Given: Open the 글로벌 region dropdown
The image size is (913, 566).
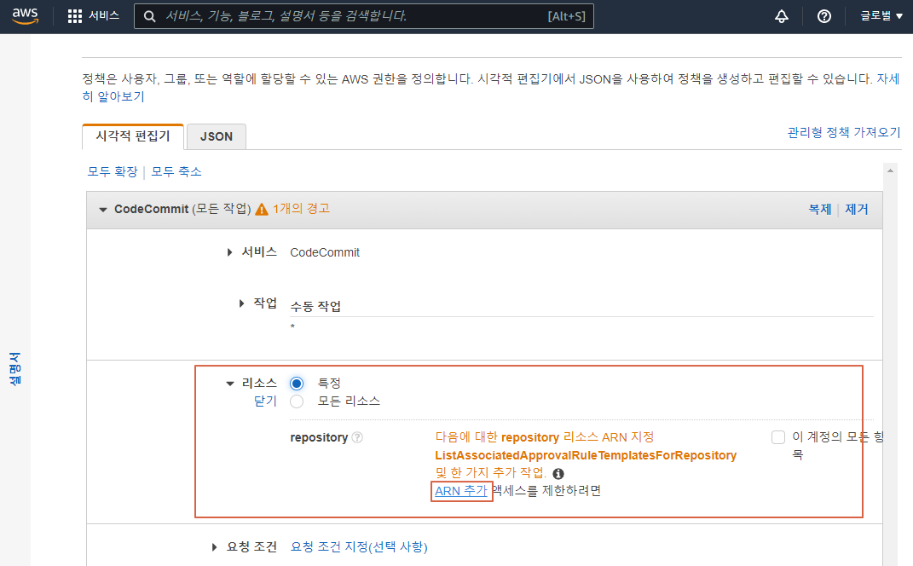Looking at the screenshot, I should [881, 16].
